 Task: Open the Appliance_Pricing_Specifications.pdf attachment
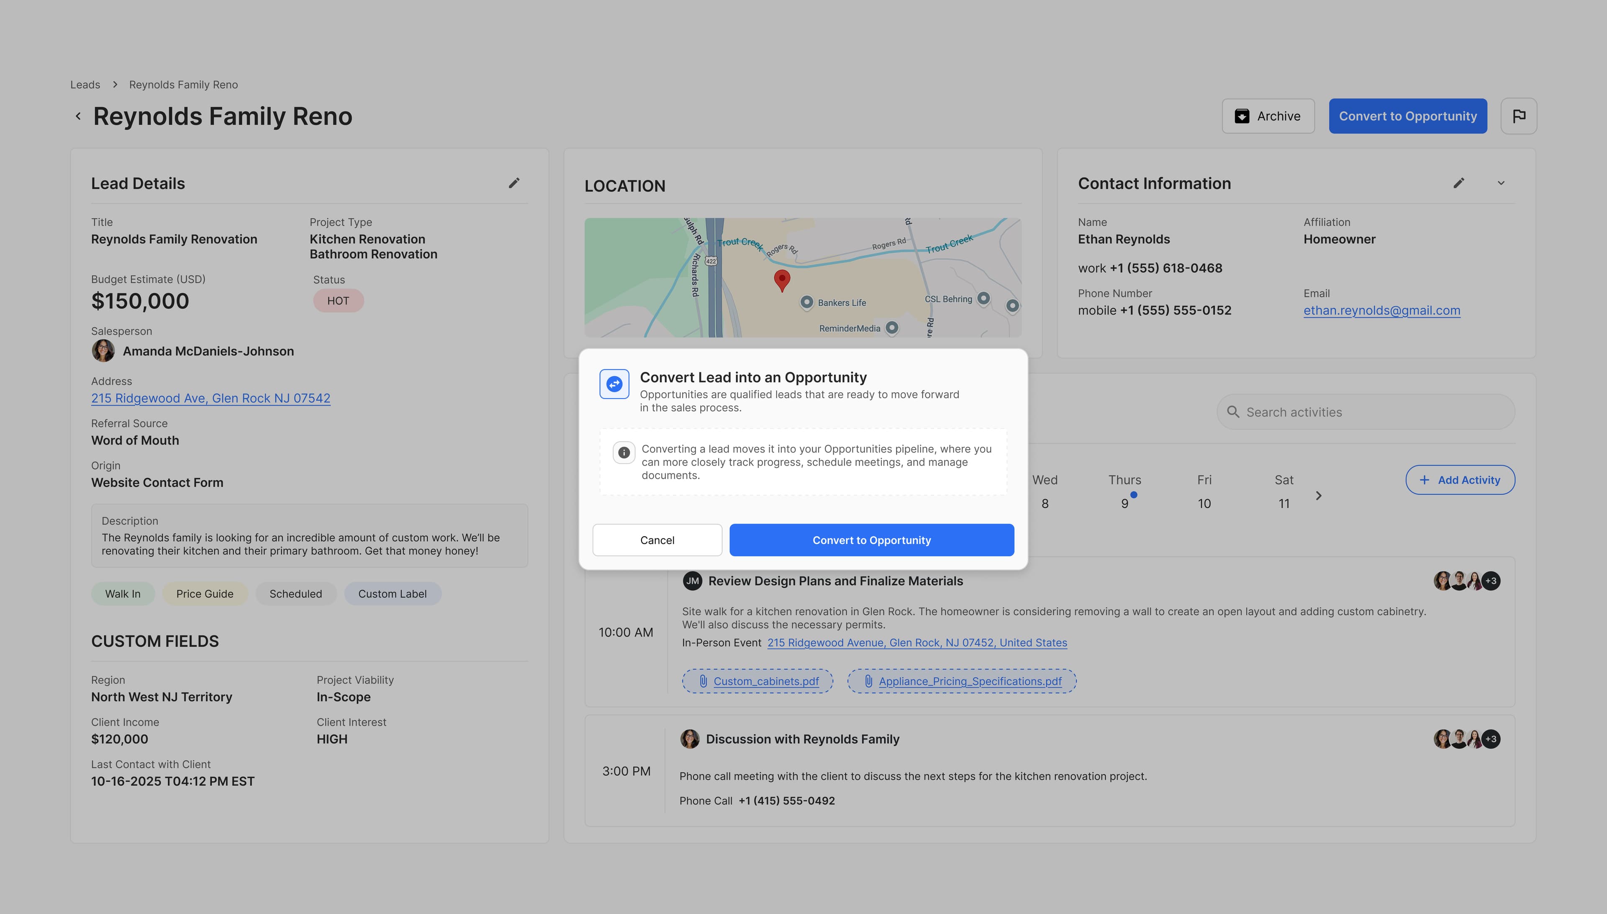coord(961,681)
